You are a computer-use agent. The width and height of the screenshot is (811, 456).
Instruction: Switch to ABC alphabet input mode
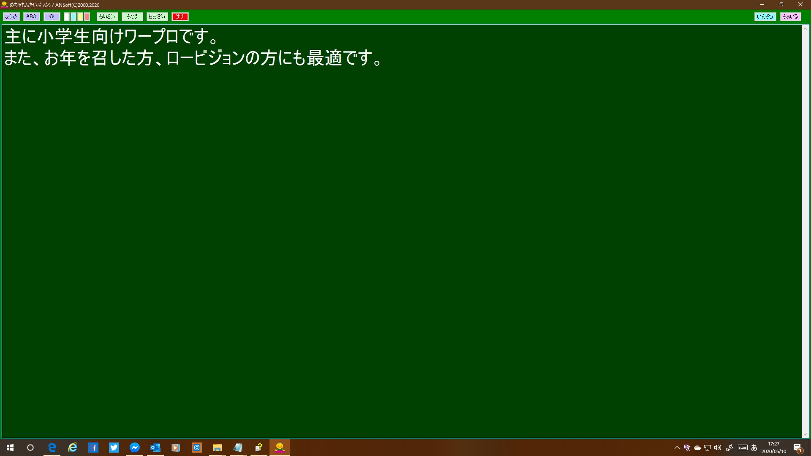(31, 16)
